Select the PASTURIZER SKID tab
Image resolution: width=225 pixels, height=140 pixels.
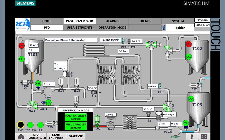[80, 21]
